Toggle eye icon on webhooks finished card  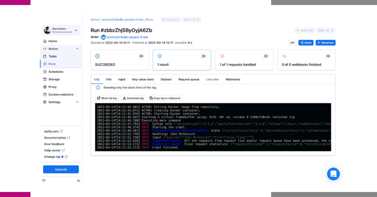coord(328,56)
